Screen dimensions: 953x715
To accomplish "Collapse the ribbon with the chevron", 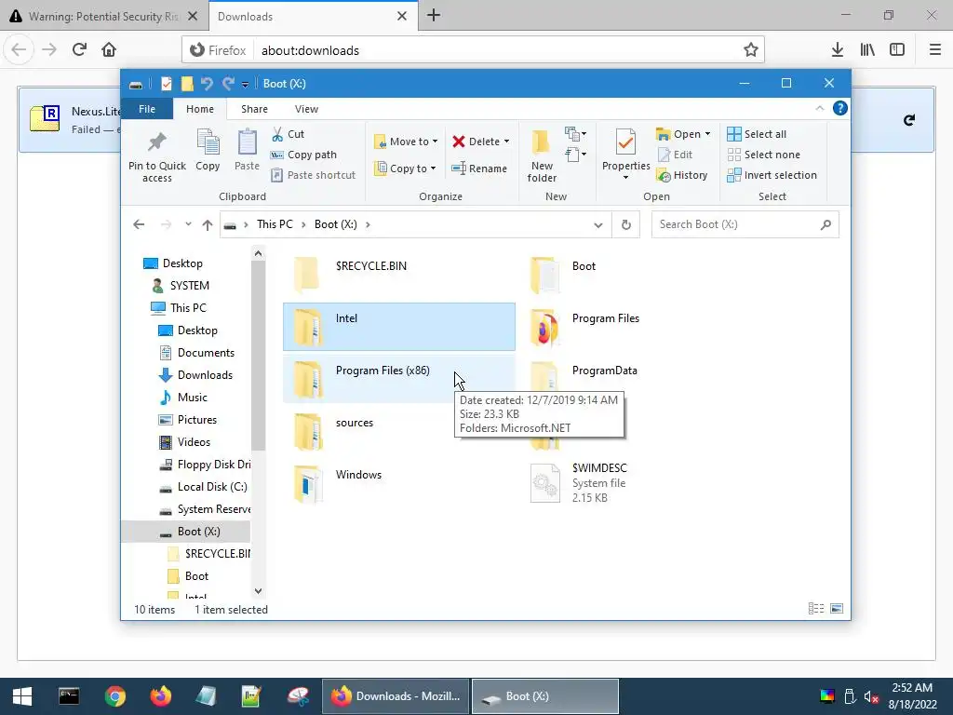I will [819, 108].
